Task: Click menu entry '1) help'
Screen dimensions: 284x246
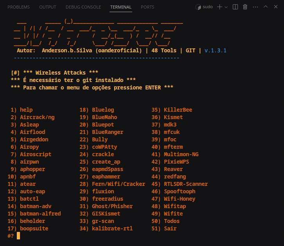Action: point(22,110)
